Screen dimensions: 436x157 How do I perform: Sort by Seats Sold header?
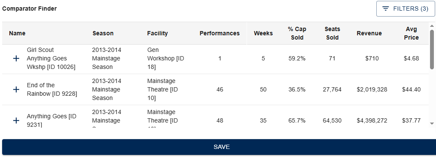[x=332, y=33]
